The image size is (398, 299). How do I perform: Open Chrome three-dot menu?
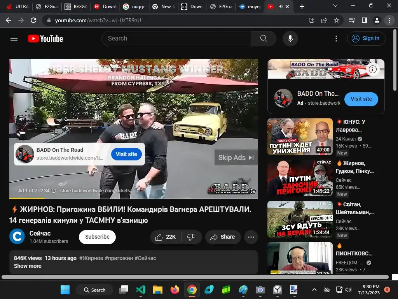(x=389, y=20)
